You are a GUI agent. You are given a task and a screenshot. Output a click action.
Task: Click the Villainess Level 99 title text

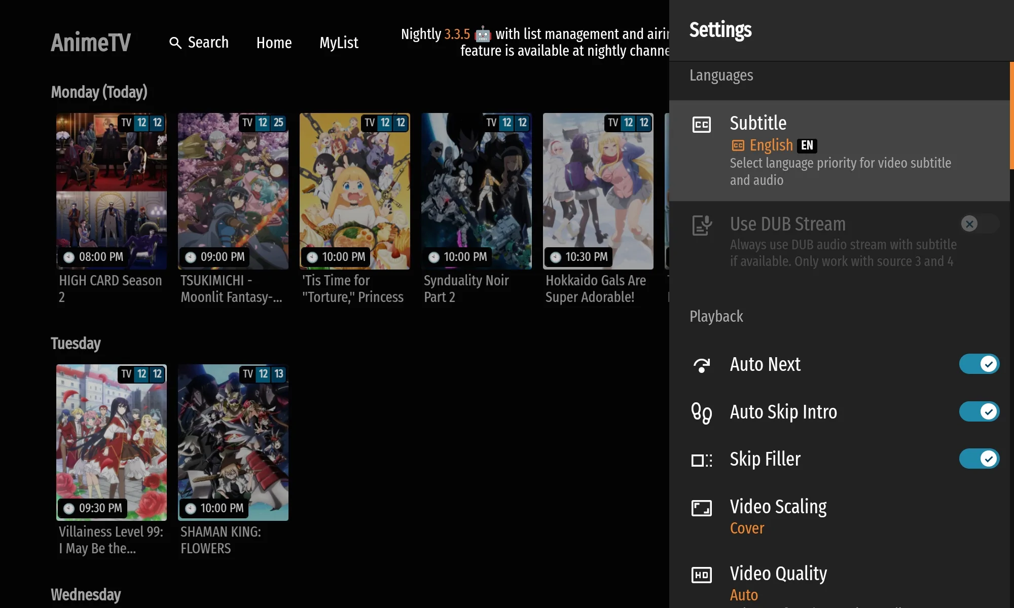(111, 540)
